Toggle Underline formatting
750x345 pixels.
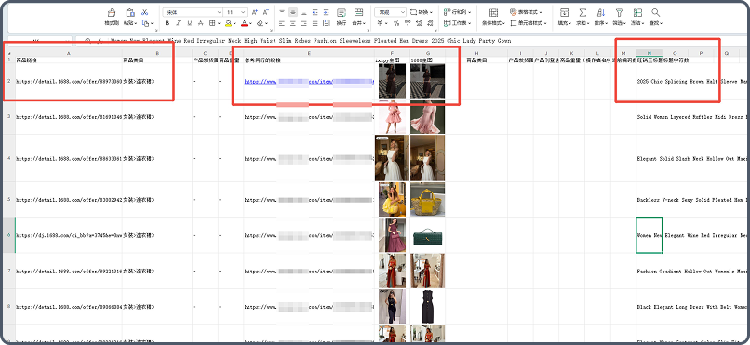pos(190,23)
